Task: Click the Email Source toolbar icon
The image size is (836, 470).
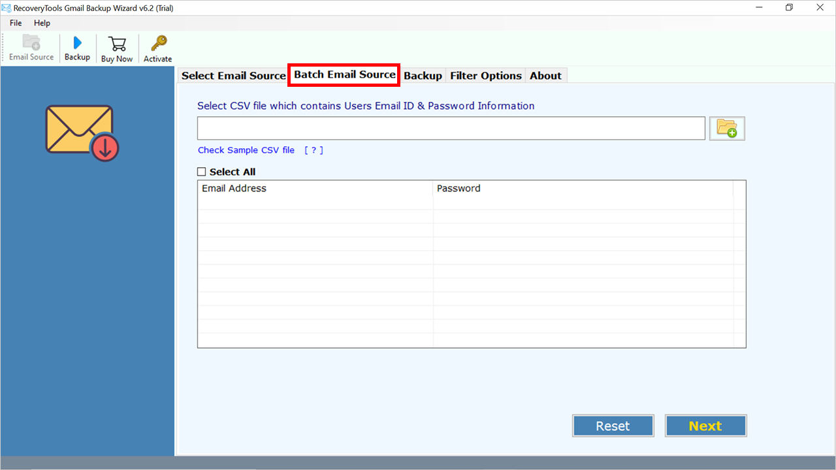Action: point(31,48)
